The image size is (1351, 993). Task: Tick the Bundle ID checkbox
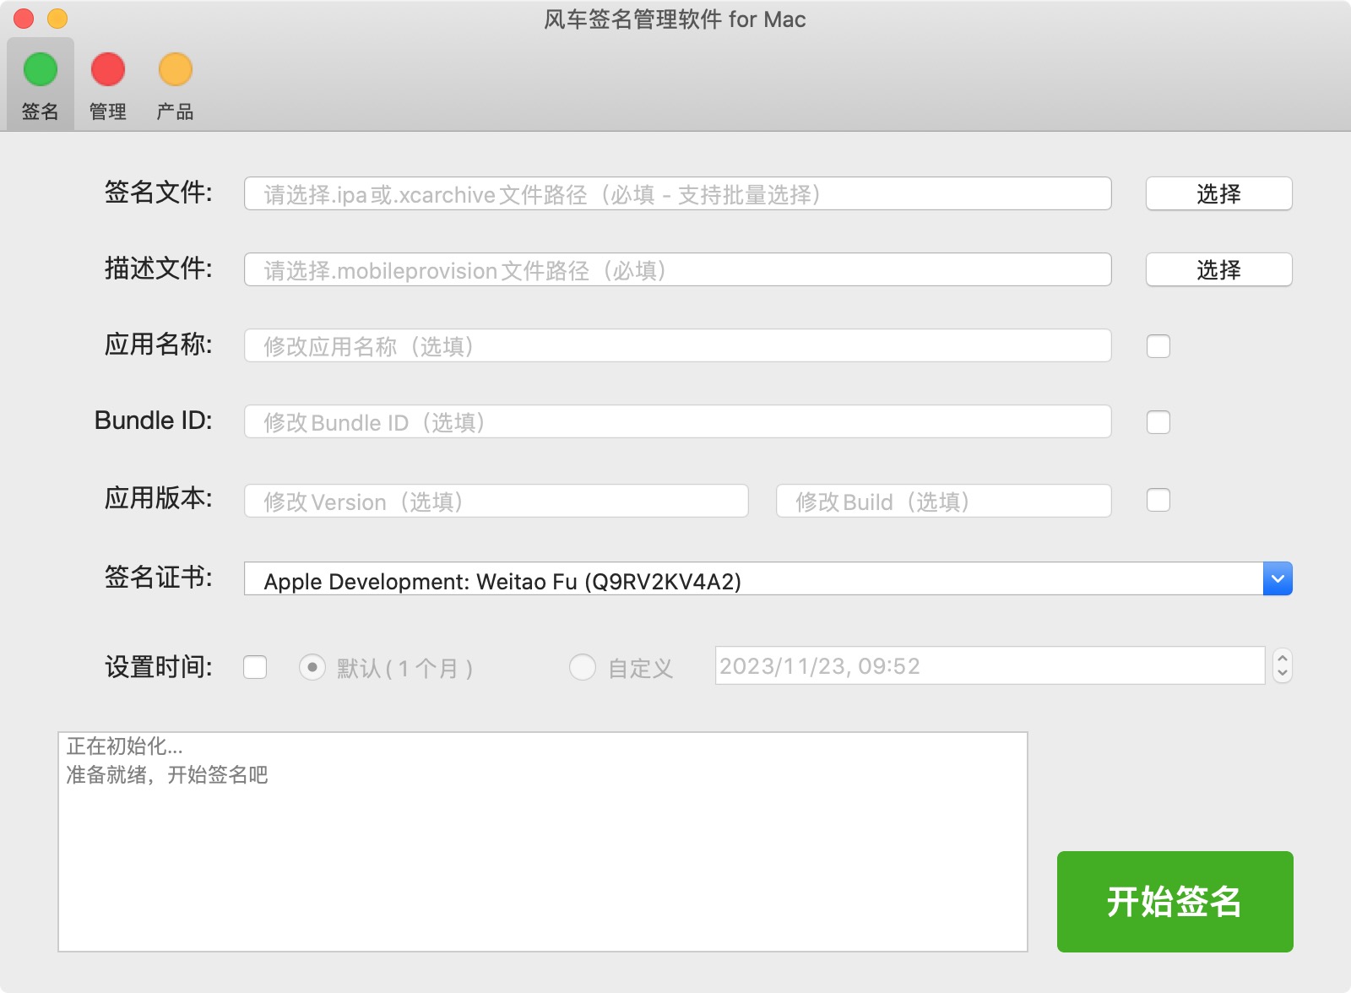tap(1158, 422)
